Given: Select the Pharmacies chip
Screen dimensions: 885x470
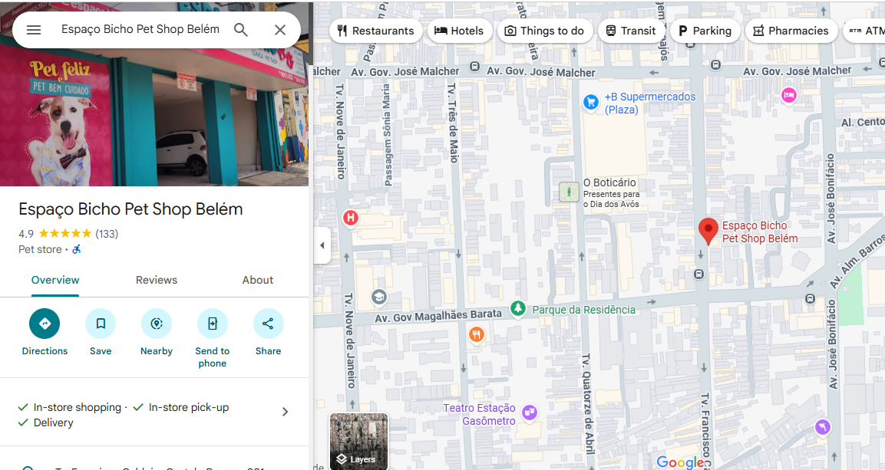Looking at the screenshot, I should [791, 31].
